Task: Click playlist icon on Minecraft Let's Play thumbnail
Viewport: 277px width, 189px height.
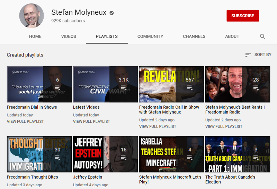Action: click(190, 158)
